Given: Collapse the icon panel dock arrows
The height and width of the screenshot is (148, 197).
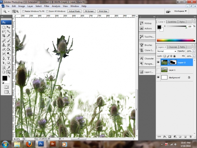Looking at the screenshot, I should tap(154, 17).
